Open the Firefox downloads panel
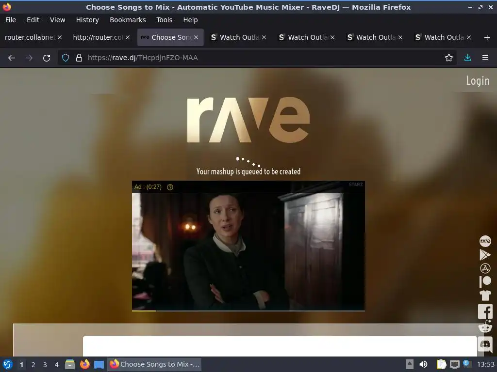The image size is (497, 372). 467,58
